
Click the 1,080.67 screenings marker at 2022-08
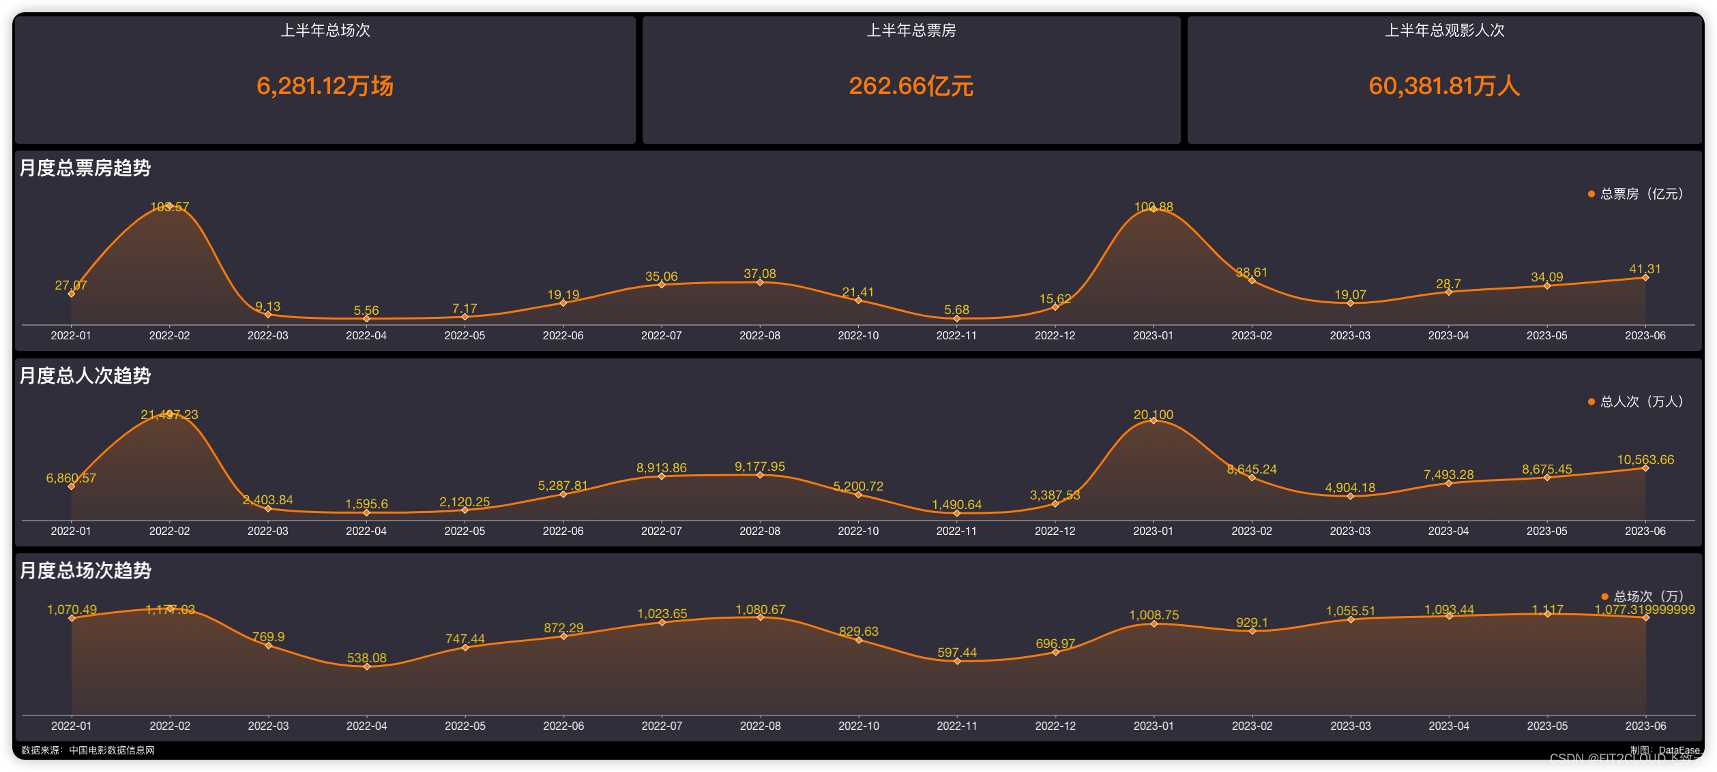(761, 617)
